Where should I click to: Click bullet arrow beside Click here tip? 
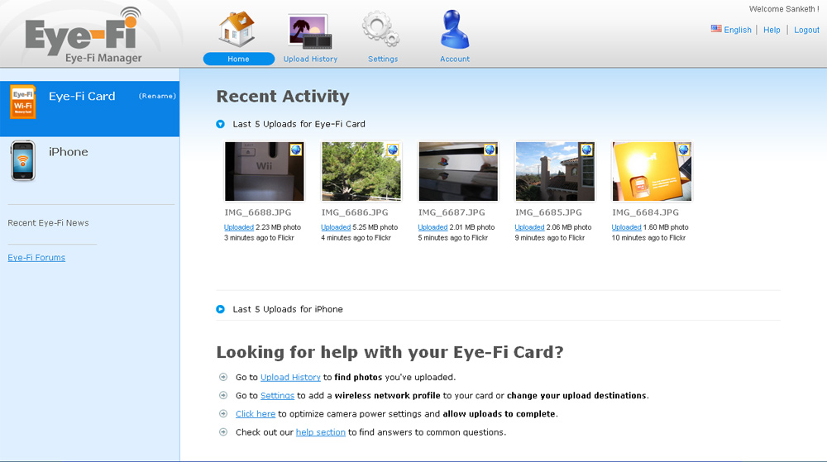click(223, 413)
